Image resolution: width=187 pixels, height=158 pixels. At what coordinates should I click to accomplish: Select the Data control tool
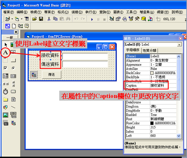click(13, 115)
